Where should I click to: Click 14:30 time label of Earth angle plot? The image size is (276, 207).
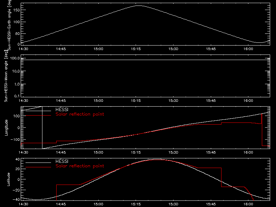tap(23, 49)
